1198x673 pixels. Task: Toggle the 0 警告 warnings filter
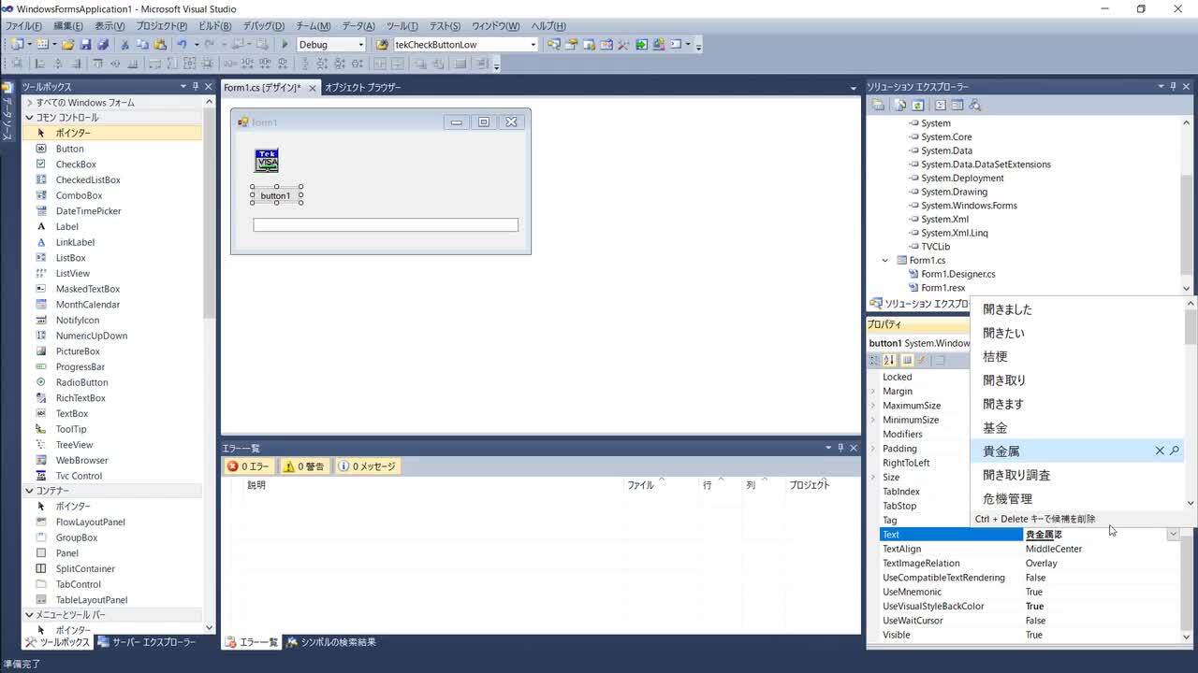point(303,466)
